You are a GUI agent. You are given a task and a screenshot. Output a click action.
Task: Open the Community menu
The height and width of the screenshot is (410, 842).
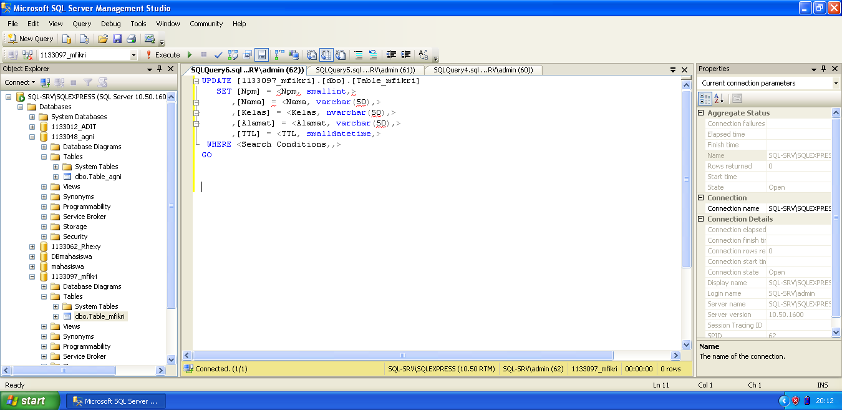[206, 24]
